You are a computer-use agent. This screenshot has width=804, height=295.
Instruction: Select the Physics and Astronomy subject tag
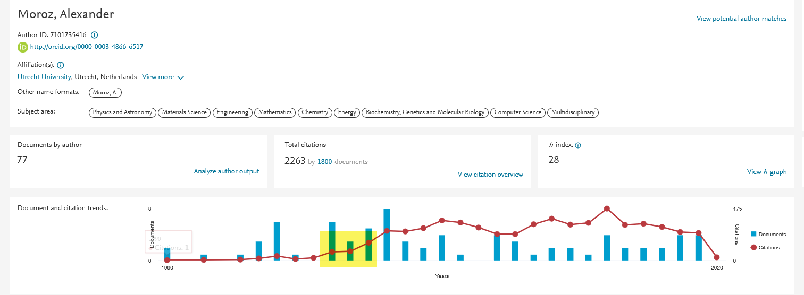tap(122, 112)
